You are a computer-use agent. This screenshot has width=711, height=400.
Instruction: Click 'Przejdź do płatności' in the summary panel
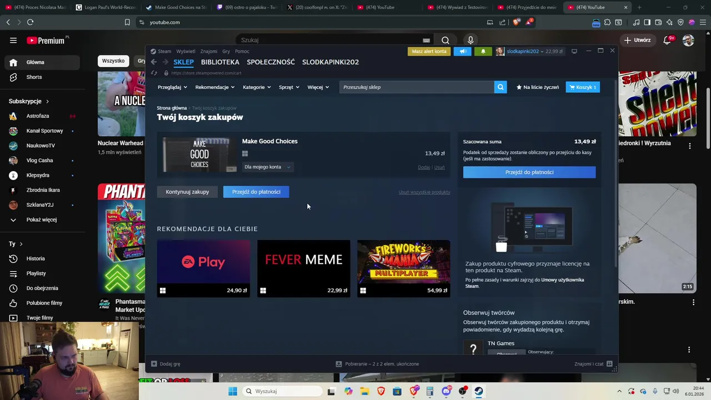[529, 172]
